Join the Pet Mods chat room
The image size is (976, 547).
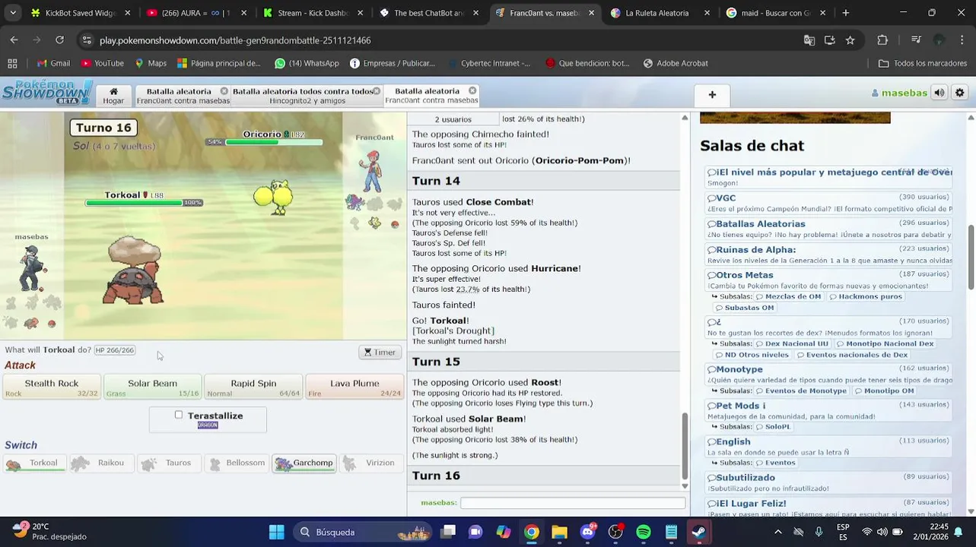[x=829, y=411]
